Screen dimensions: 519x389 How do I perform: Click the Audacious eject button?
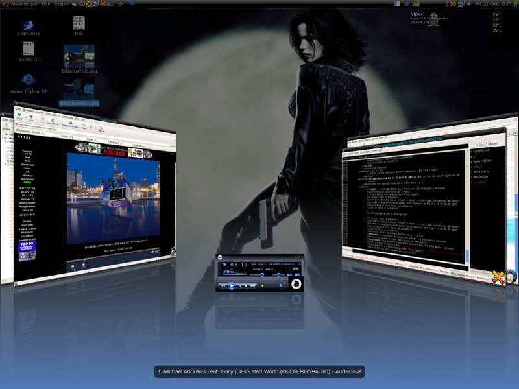(x=263, y=285)
